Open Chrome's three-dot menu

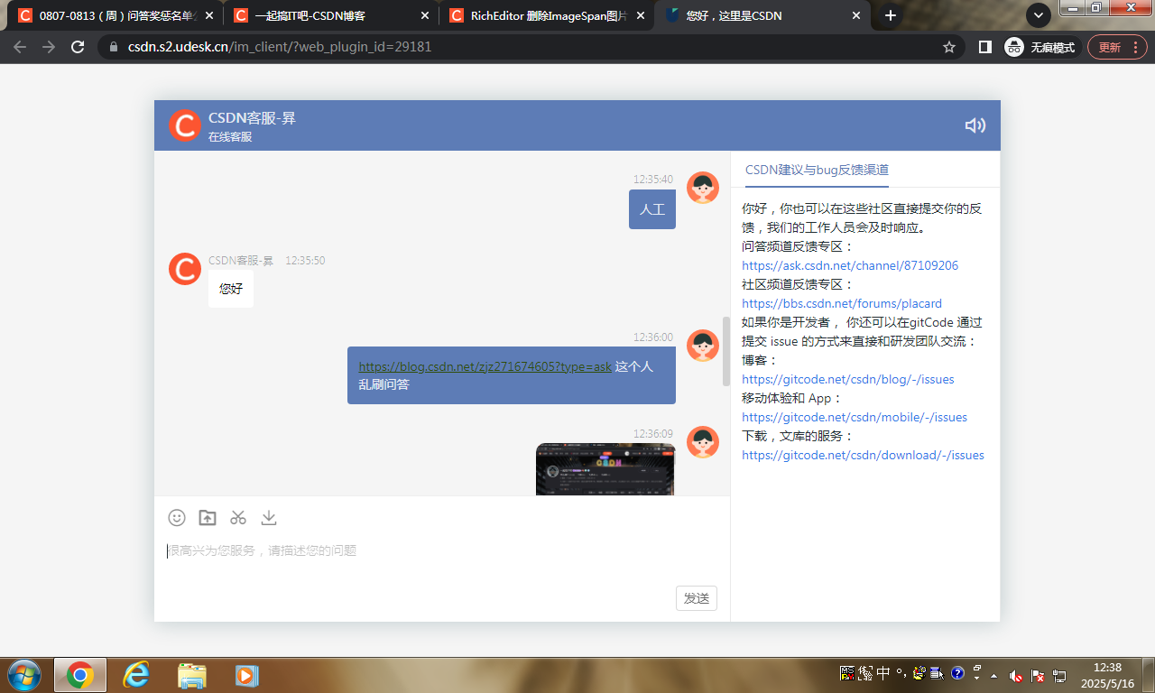tap(1134, 47)
